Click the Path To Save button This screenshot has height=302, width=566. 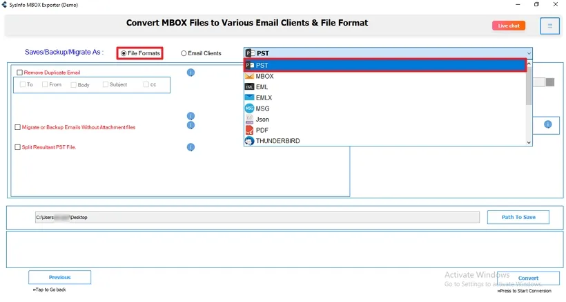tap(518, 217)
